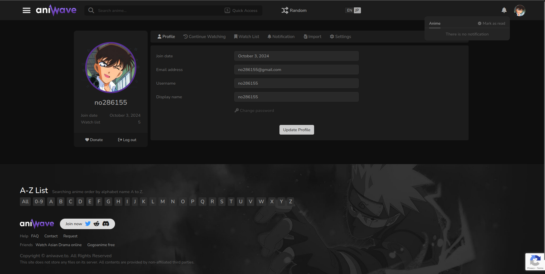Focus the Search anime input
545x274 pixels.
pos(159,11)
